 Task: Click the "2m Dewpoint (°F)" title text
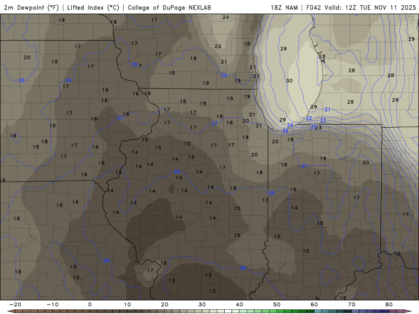(x=31, y=7)
